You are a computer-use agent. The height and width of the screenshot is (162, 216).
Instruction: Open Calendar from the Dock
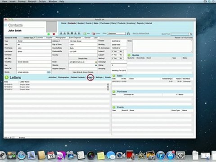pyautogui.click(x=51, y=155)
